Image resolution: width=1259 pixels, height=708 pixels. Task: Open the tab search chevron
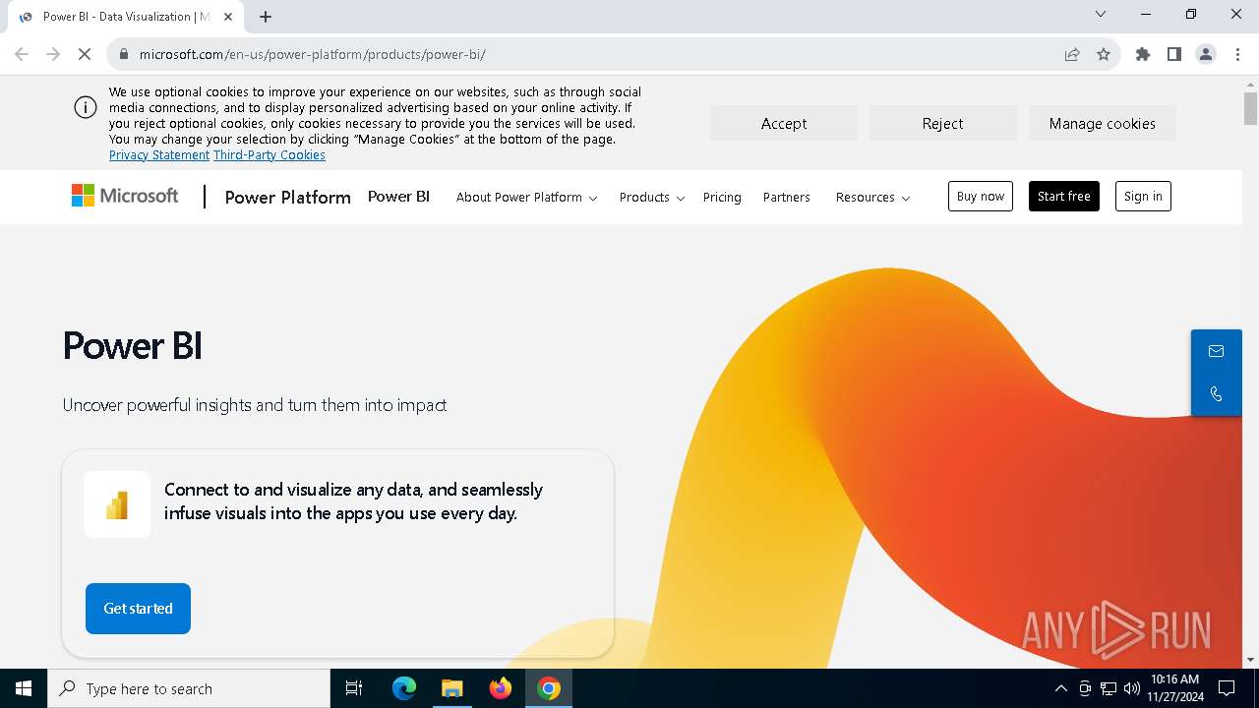click(1101, 14)
